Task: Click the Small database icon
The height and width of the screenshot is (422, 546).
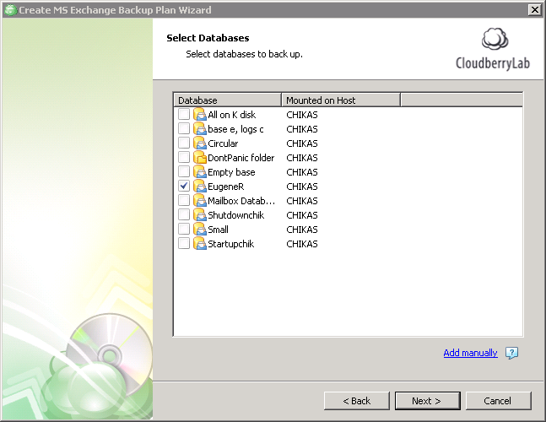Action: point(200,229)
